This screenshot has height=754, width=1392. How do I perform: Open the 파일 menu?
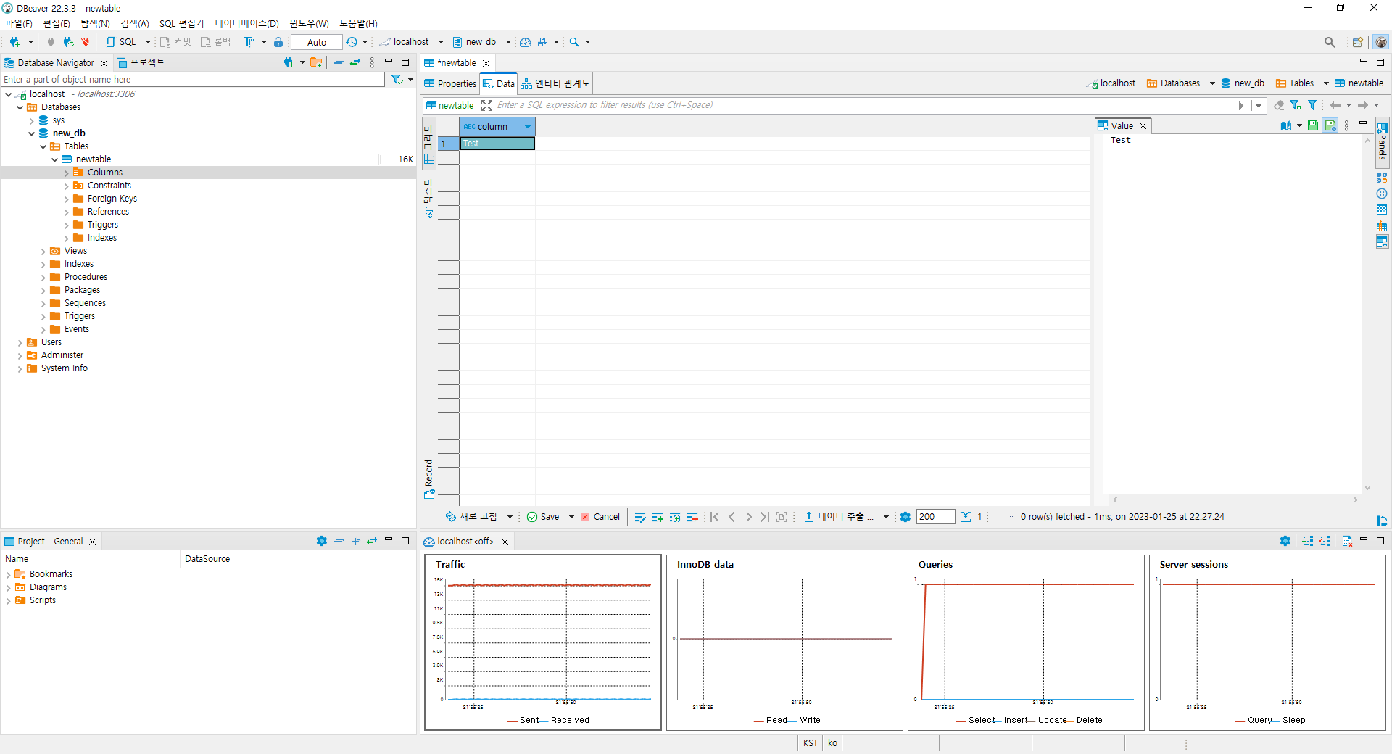click(x=19, y=24)
